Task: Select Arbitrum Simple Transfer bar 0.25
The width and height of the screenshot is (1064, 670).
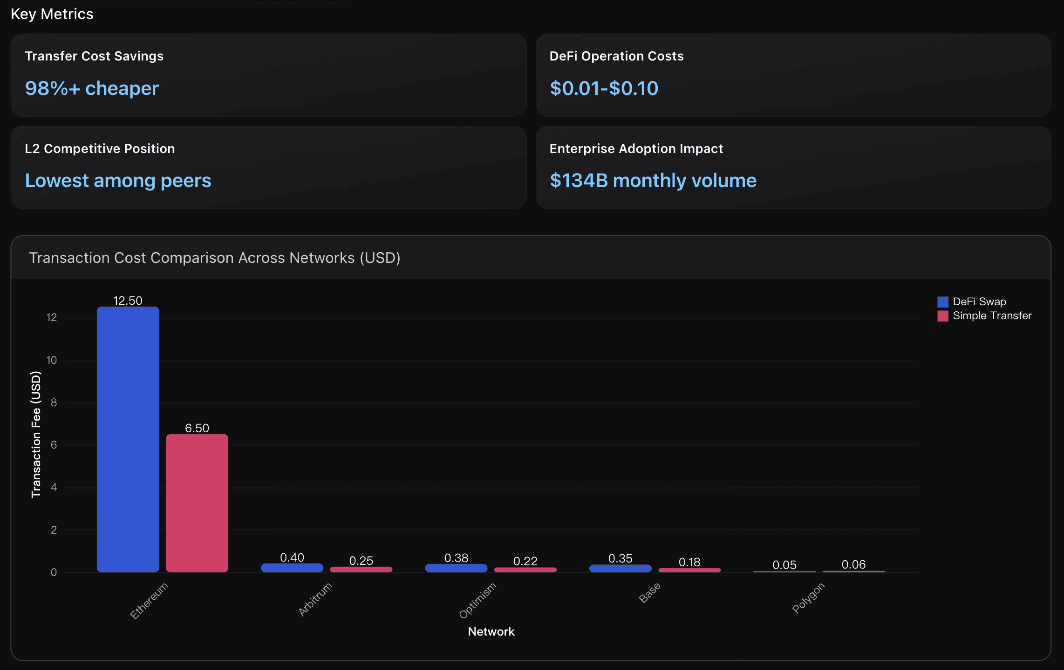Action: 361,569
